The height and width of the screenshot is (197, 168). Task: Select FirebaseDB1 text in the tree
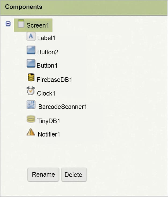[x=54, y=79]
